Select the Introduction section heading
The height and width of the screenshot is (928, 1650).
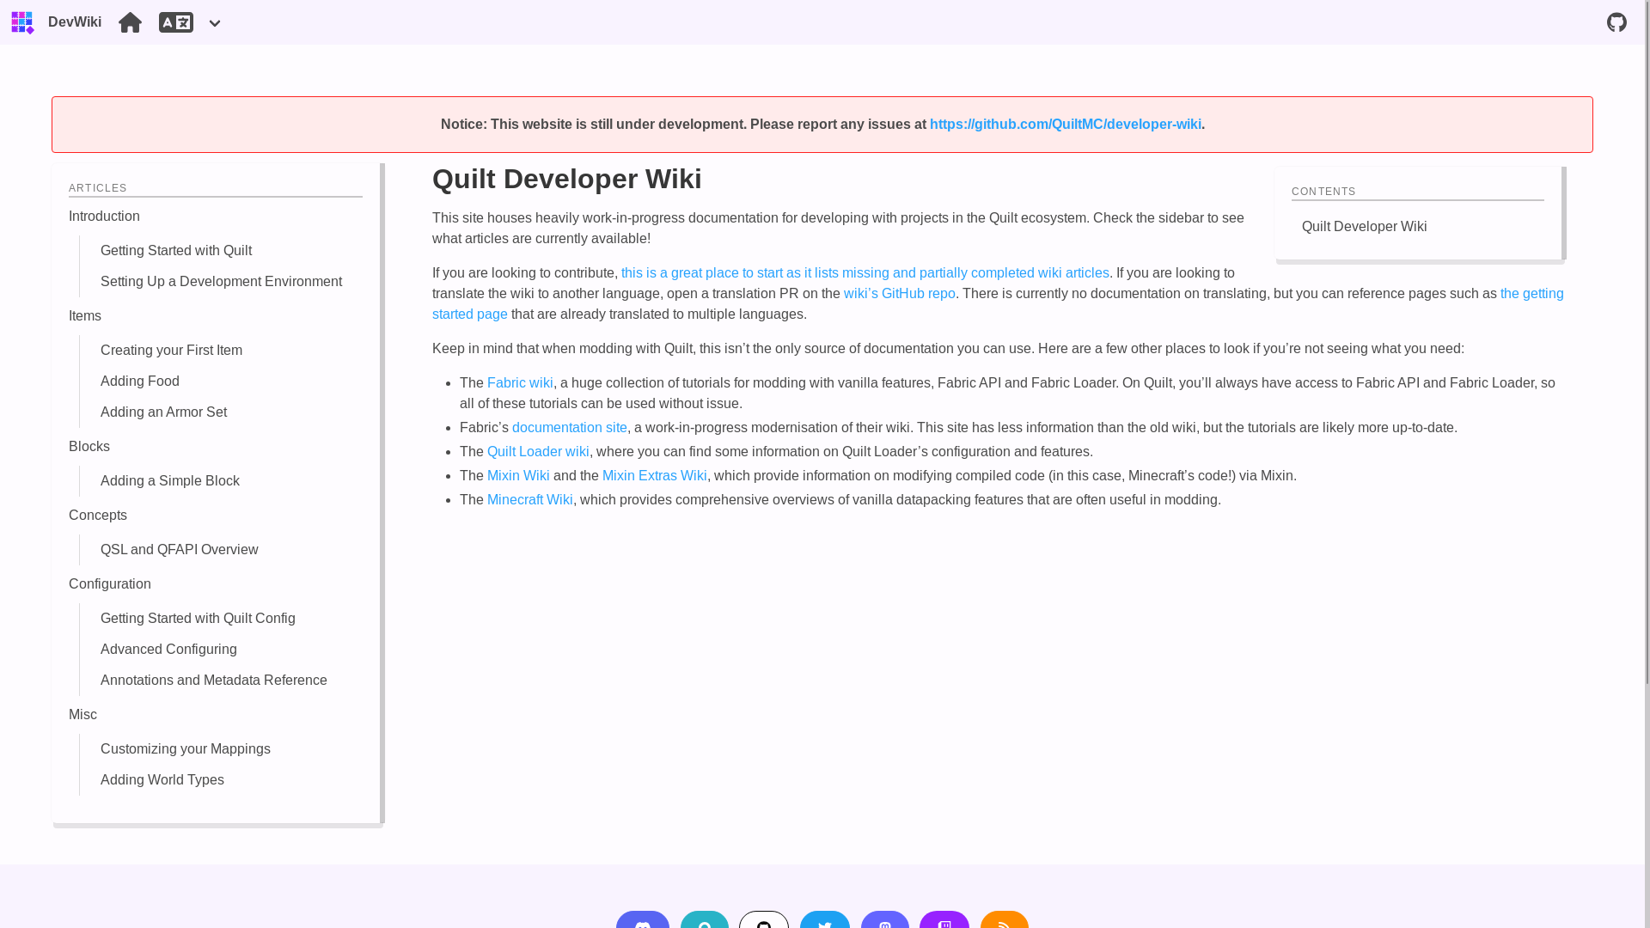[104, 217]
